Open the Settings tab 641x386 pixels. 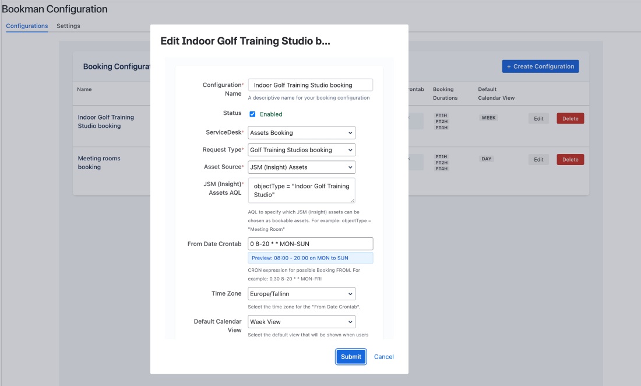(x=68, y=26)
